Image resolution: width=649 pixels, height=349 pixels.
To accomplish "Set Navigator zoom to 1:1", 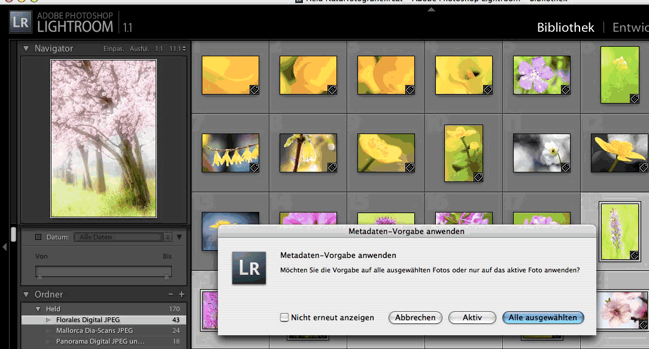I will coord(159,48).
